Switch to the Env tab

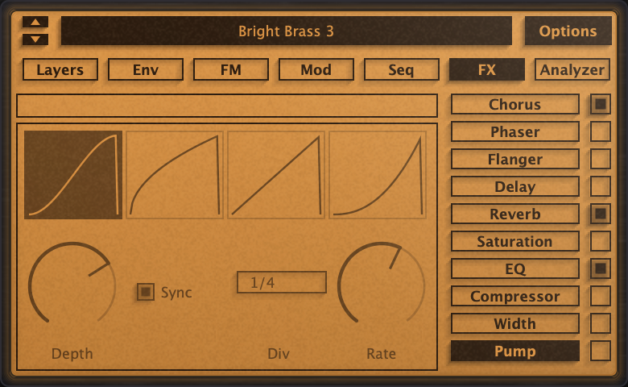(146, 70)
